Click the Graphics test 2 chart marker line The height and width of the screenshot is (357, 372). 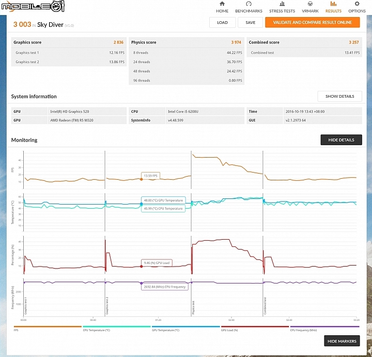tap(105, 234)
